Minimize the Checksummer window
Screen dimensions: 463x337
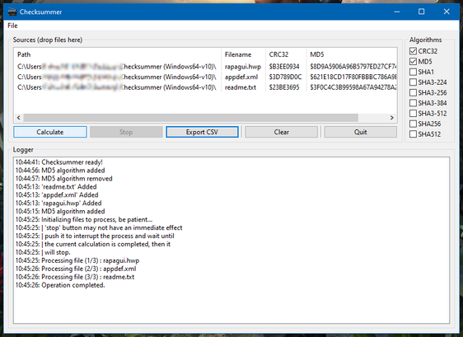(397, 12)
